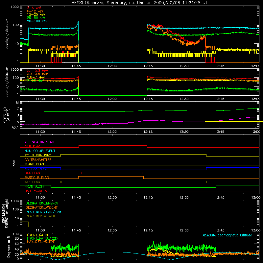
Task: Select the DECIMATION_WEIGHT legend label
Action: tap(42, 207)
